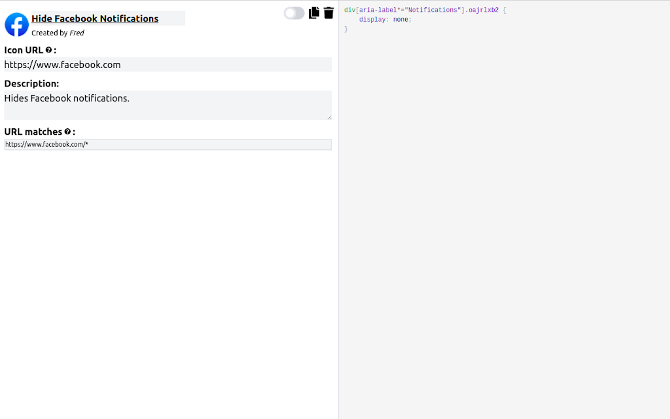Edit the Hide Facebook Notifications title

(108, 18)
